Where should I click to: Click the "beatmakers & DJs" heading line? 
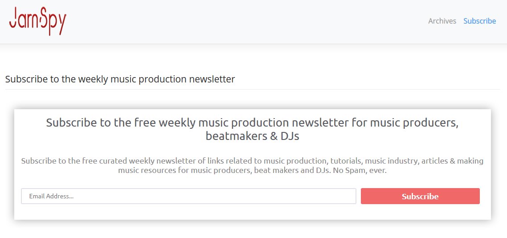[x=252, y=136]
